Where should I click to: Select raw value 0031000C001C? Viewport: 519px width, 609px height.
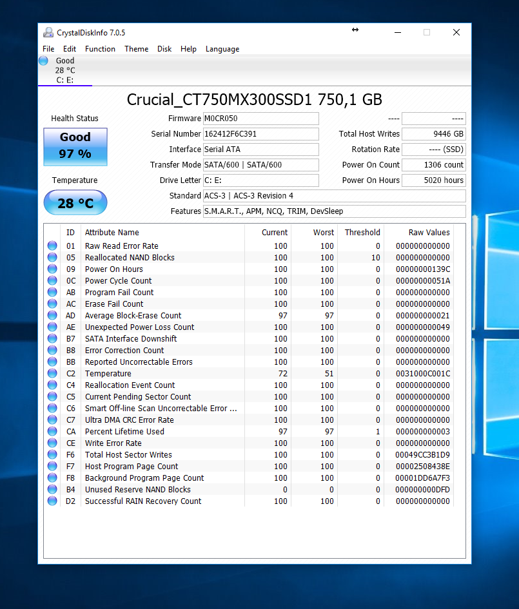pos(423,374)
